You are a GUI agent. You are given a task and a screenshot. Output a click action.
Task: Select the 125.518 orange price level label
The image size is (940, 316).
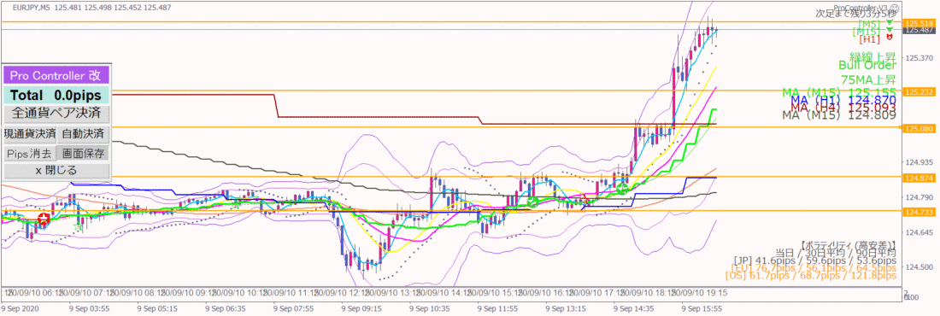(x=919, y=23)
